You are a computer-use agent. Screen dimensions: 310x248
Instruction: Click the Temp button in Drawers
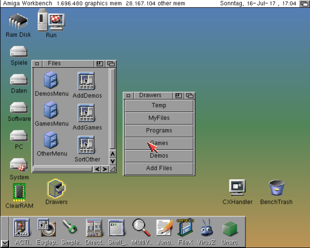tap(159, 105)
